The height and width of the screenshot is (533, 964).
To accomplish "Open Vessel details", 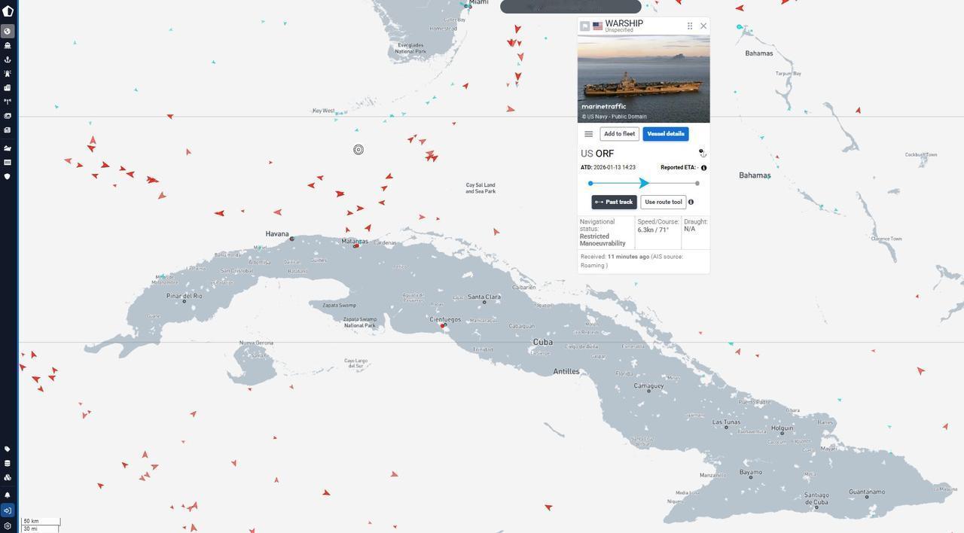I will (x=666, y=134).
